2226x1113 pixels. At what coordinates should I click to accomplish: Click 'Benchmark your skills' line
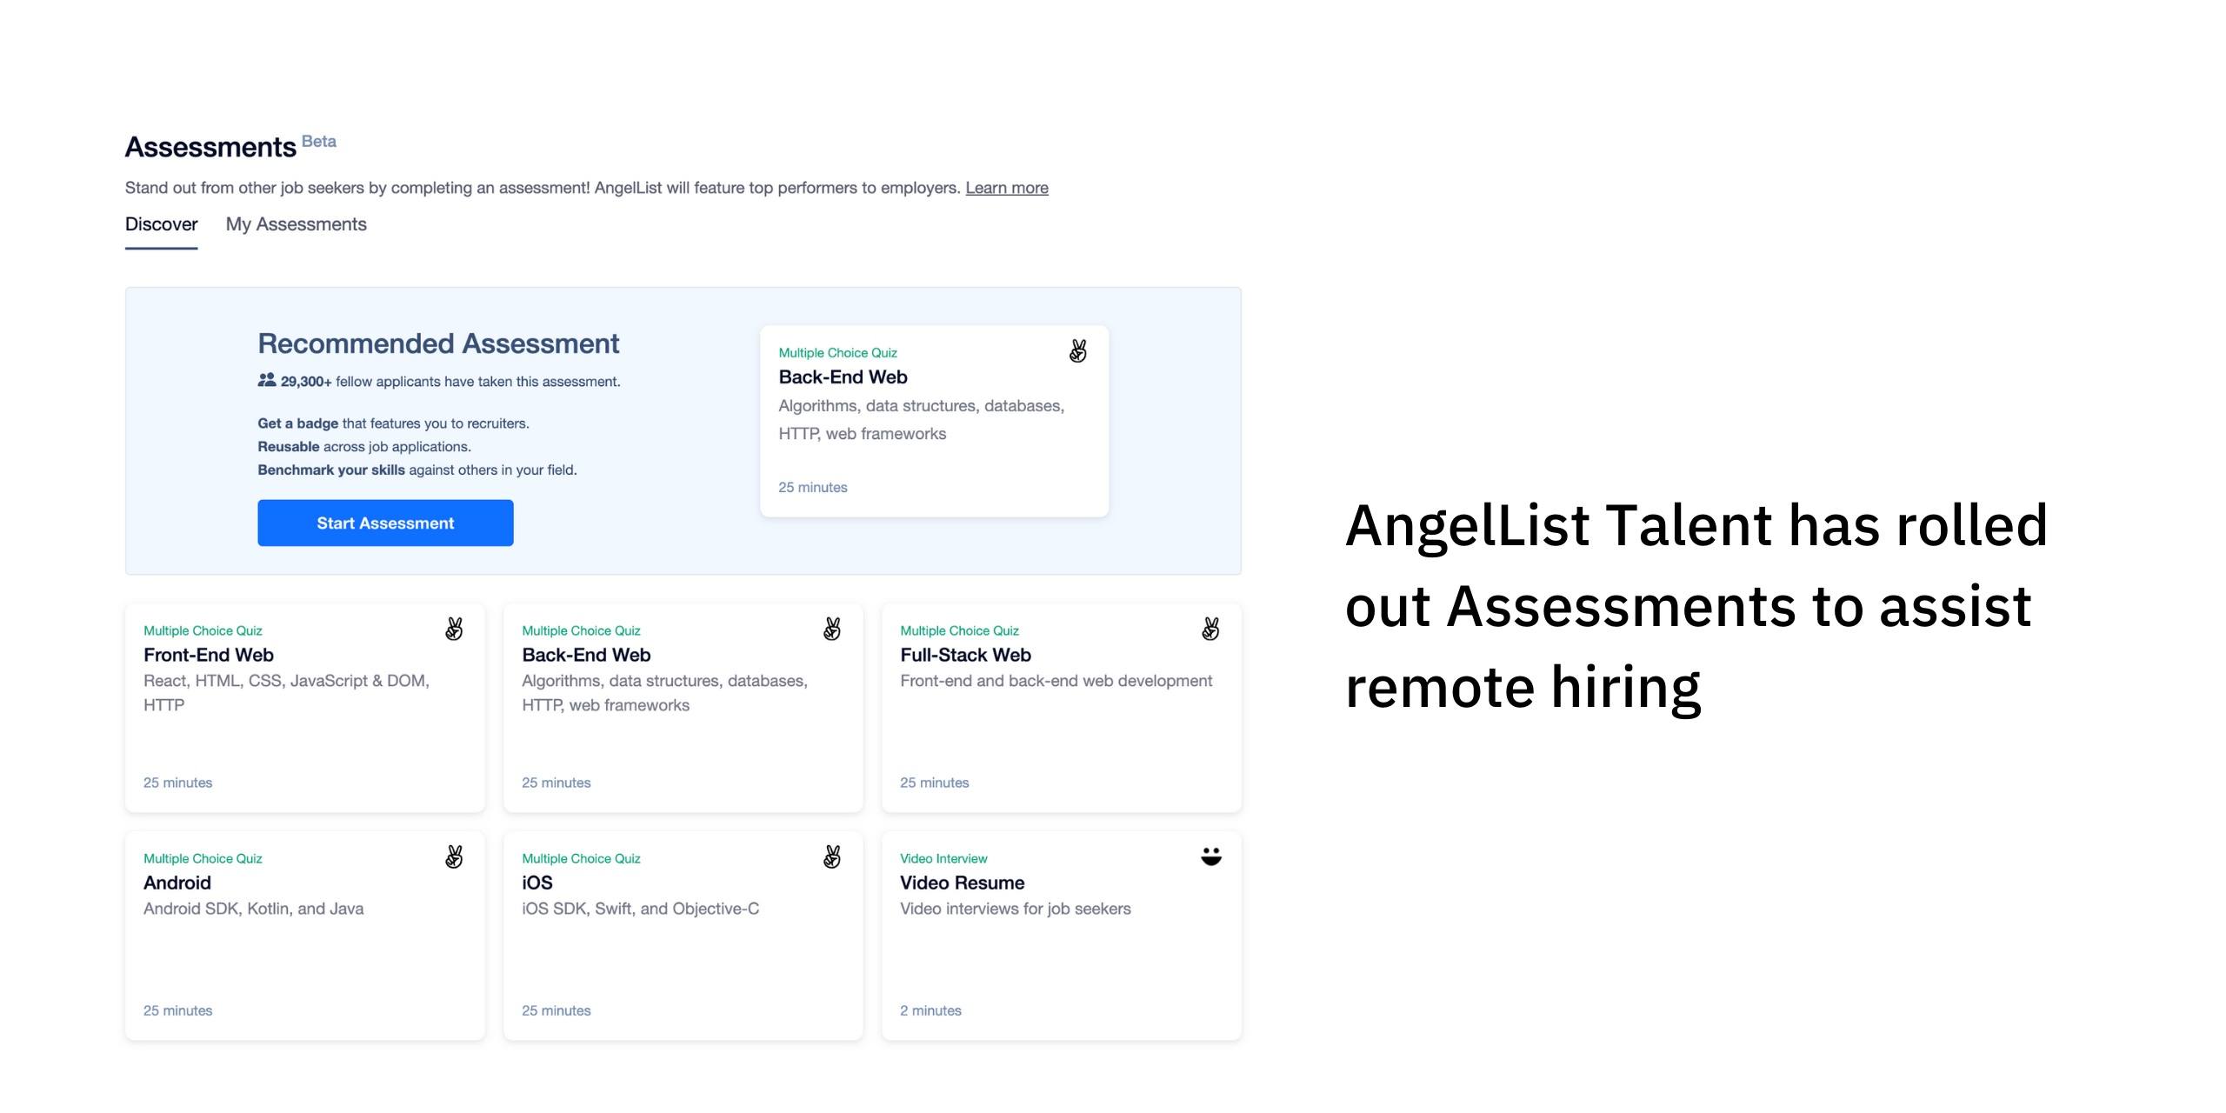point(417,470)
